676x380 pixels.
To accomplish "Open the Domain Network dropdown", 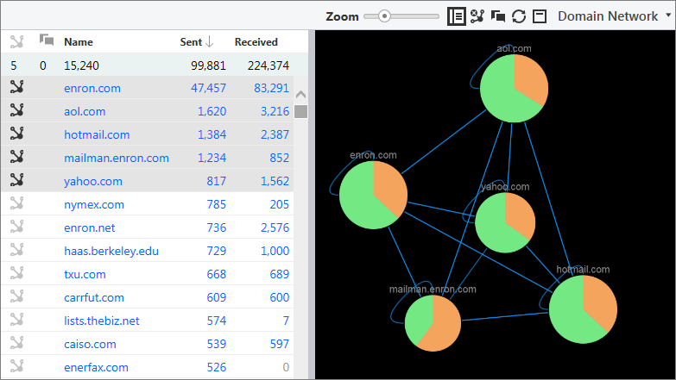I will click(608, 16).
